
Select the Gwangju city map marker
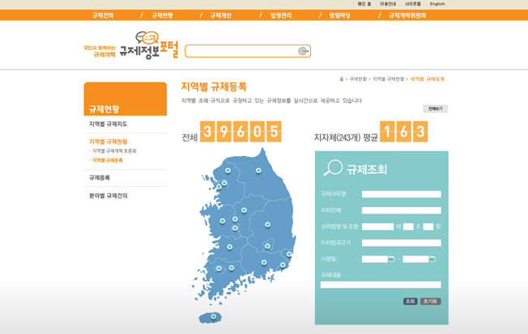point(219,268)
